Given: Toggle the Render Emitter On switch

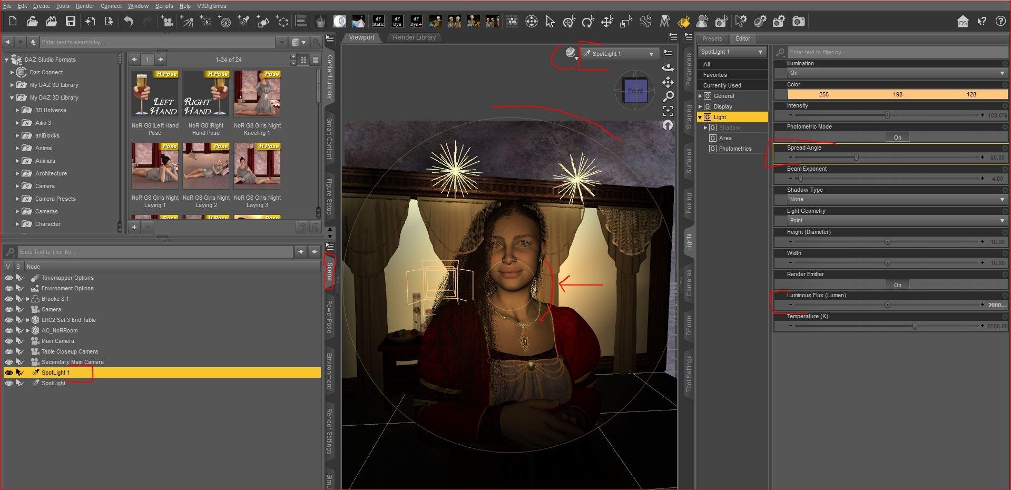Looking at the screenshot, I should (897, 285).
